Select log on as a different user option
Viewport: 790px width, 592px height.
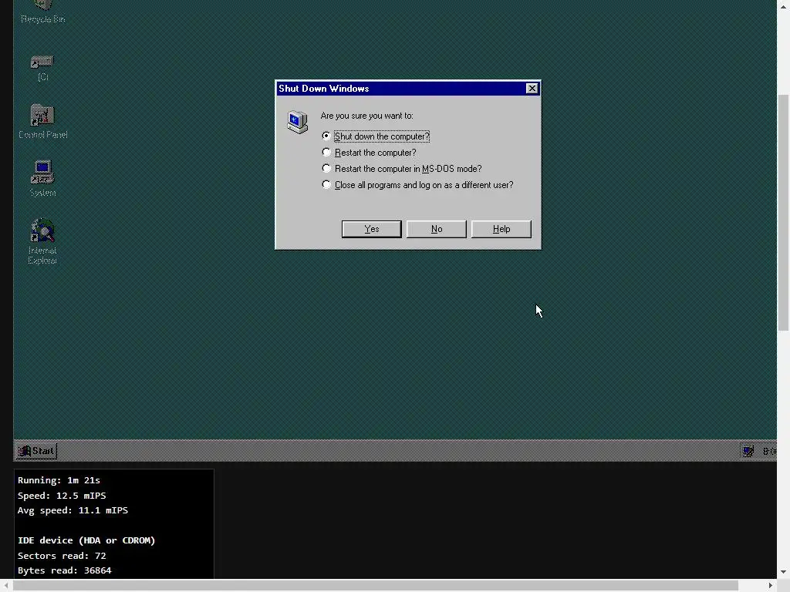[417, 185]
